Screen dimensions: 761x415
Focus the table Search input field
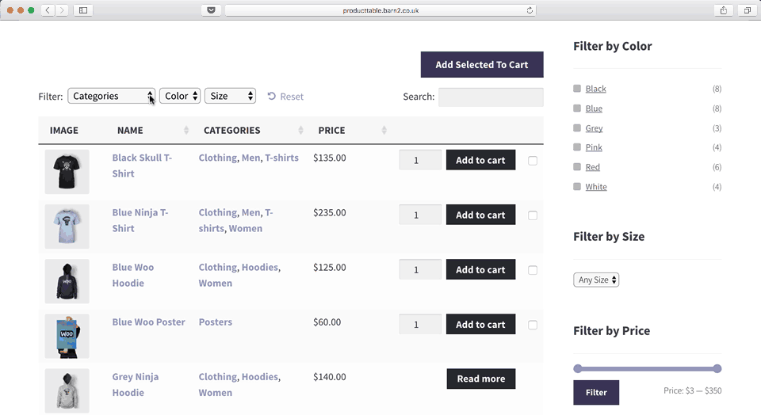(491, 97)
